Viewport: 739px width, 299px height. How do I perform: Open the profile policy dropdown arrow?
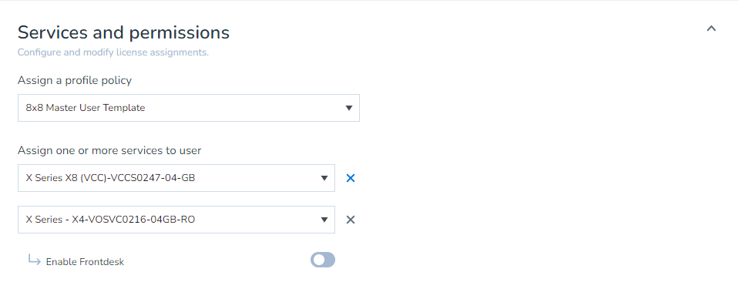click(349, 108)
